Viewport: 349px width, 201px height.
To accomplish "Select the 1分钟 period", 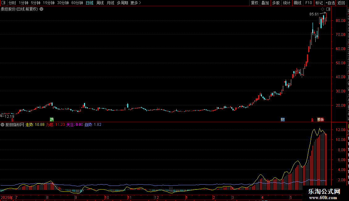I will [x=23, y=3].
